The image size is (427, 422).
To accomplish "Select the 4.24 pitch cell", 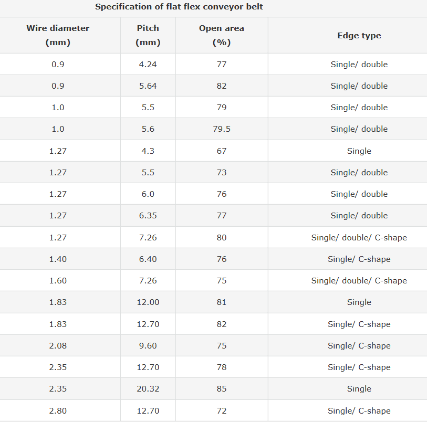I will [148, 64].
